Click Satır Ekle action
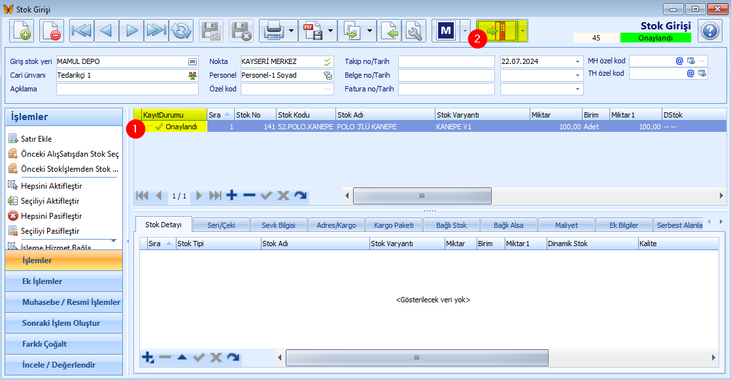The image size is (731, 380). (x=37, y=139)
